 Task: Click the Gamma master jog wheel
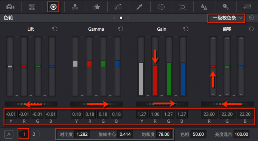pyautogui.click(x=96, y=104)
